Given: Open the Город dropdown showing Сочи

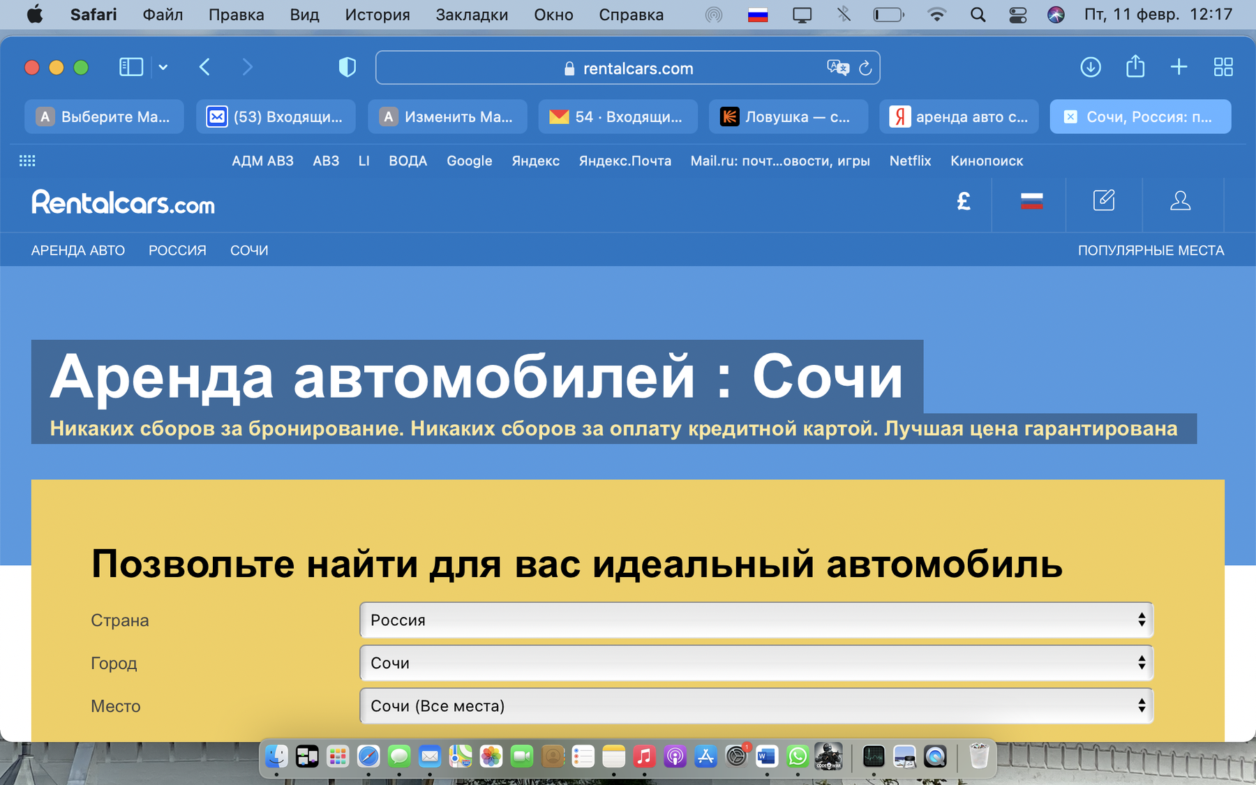Looking at the screenshot, I should point(756,663).
